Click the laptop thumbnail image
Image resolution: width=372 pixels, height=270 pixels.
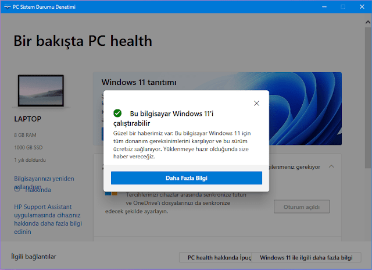(x=41, y=91)
